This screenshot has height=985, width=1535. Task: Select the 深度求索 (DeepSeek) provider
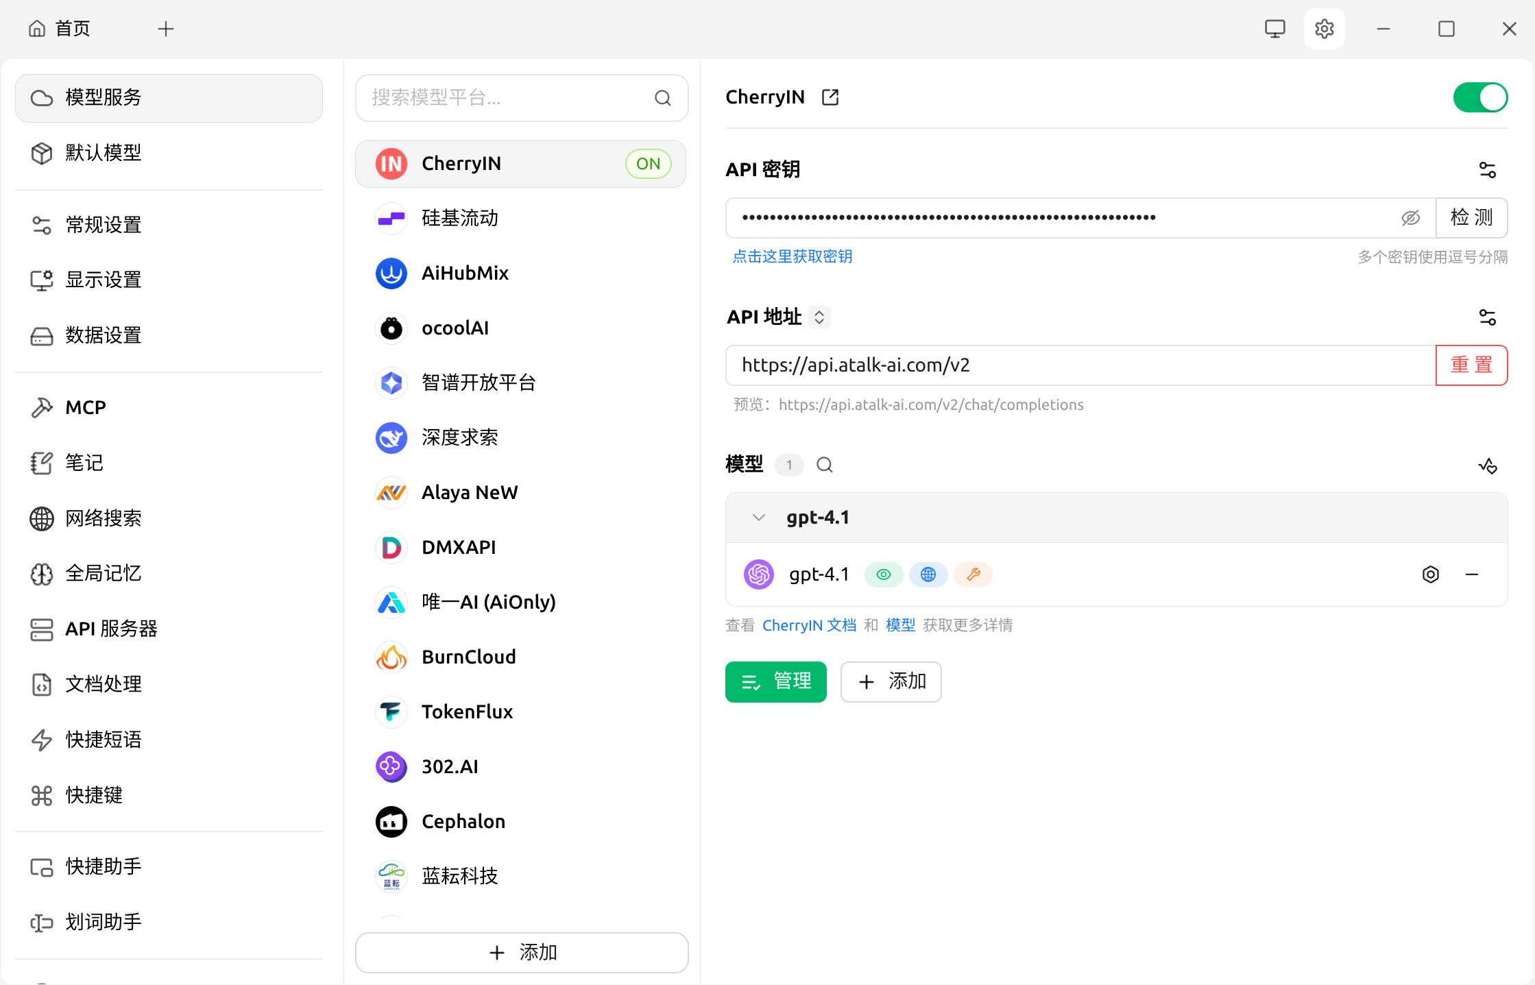coord(459,437)
